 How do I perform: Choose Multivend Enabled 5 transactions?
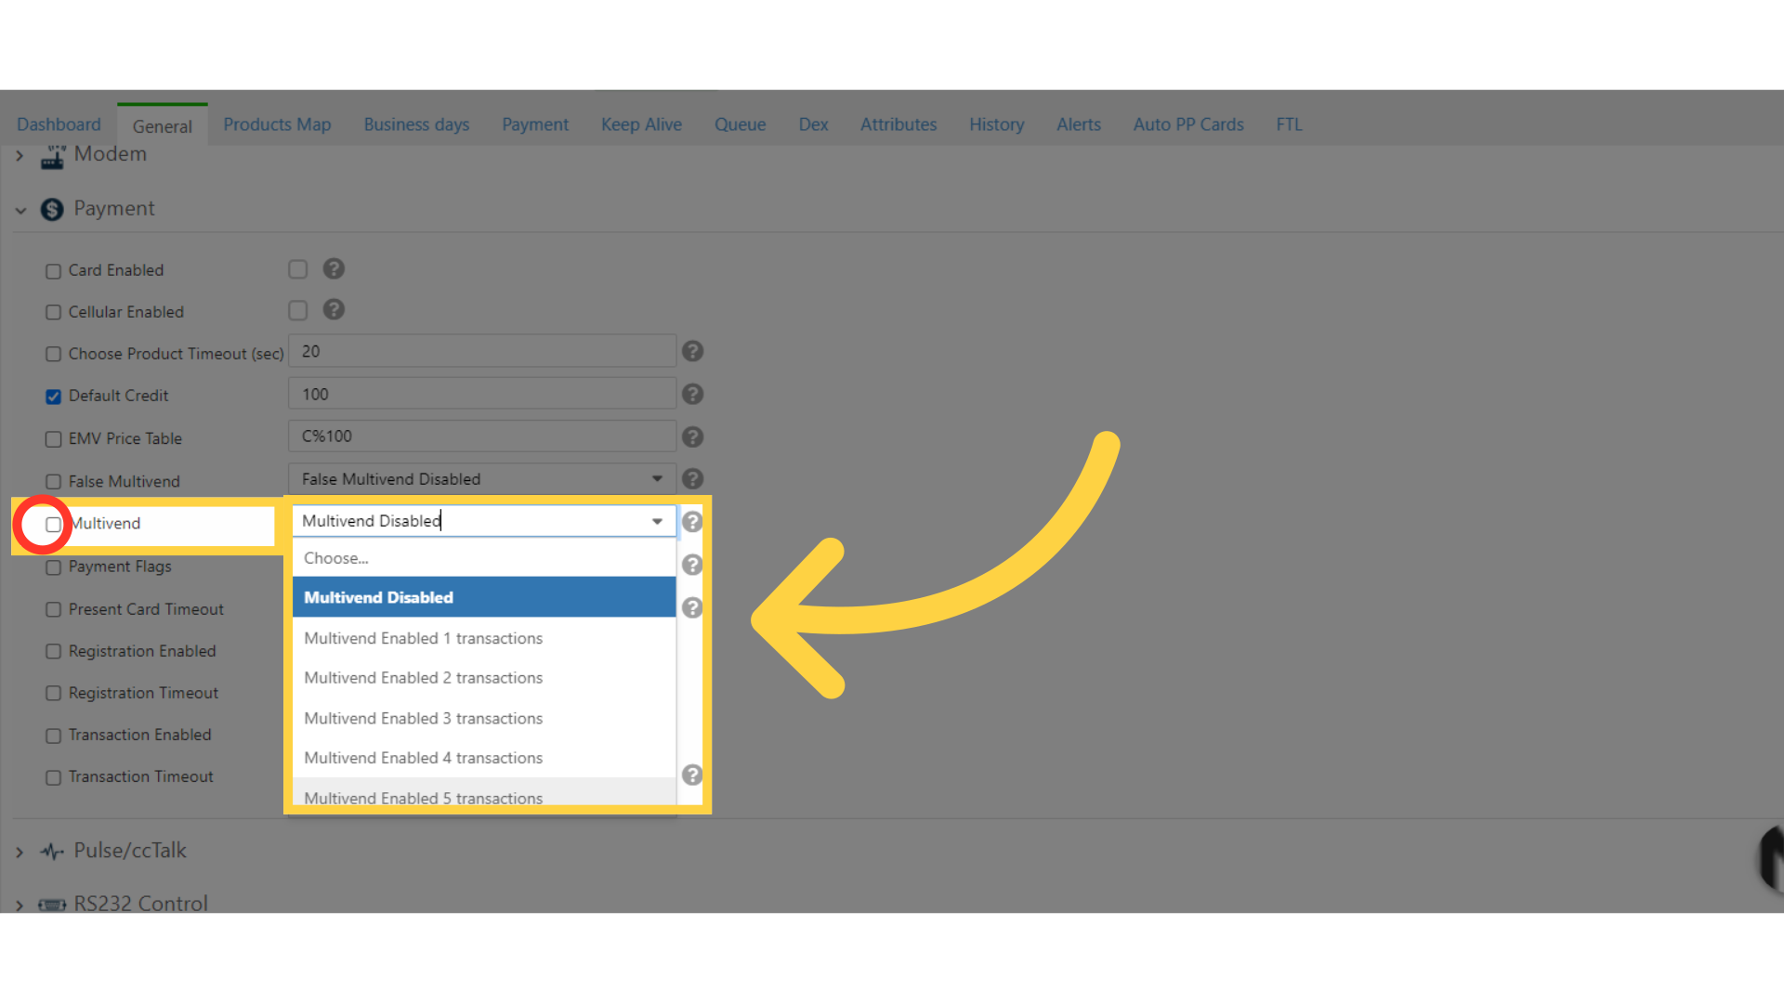[484, 793]
